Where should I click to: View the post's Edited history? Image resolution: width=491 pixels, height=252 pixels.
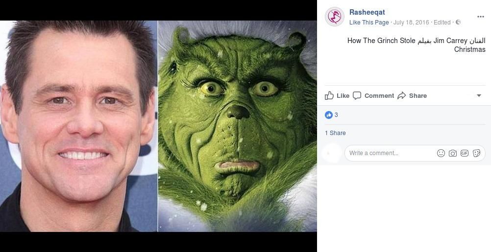[x=442, y=23]
